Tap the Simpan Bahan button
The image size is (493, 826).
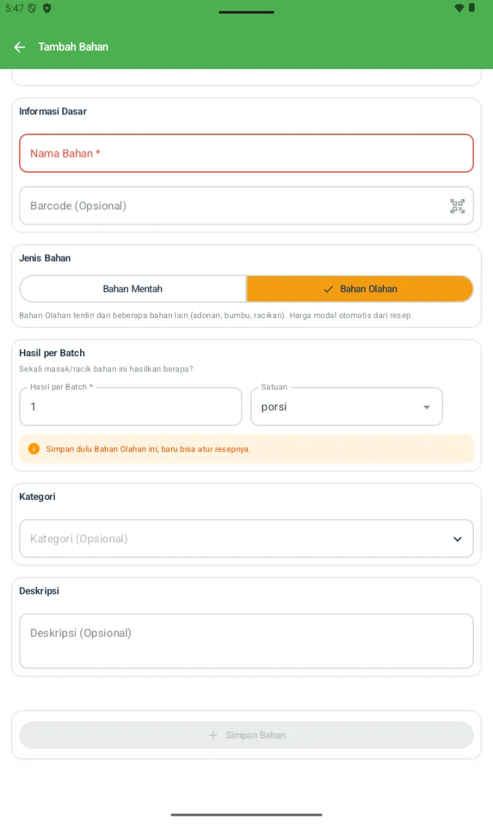tap(246, 735)
